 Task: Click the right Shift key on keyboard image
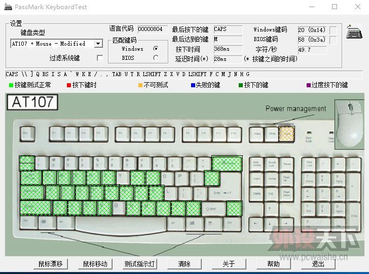[x=213, y=209]
